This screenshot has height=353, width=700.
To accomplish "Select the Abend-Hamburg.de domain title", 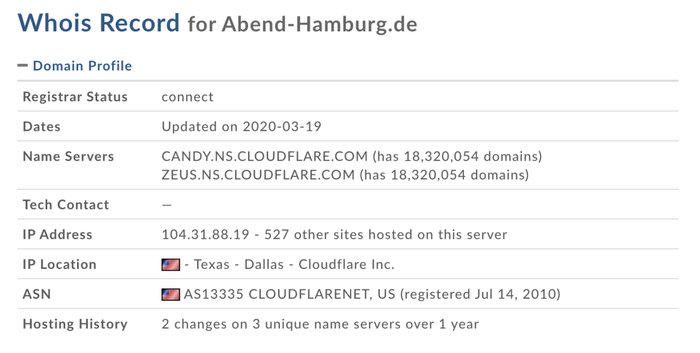I will click(x=320, y=24).
